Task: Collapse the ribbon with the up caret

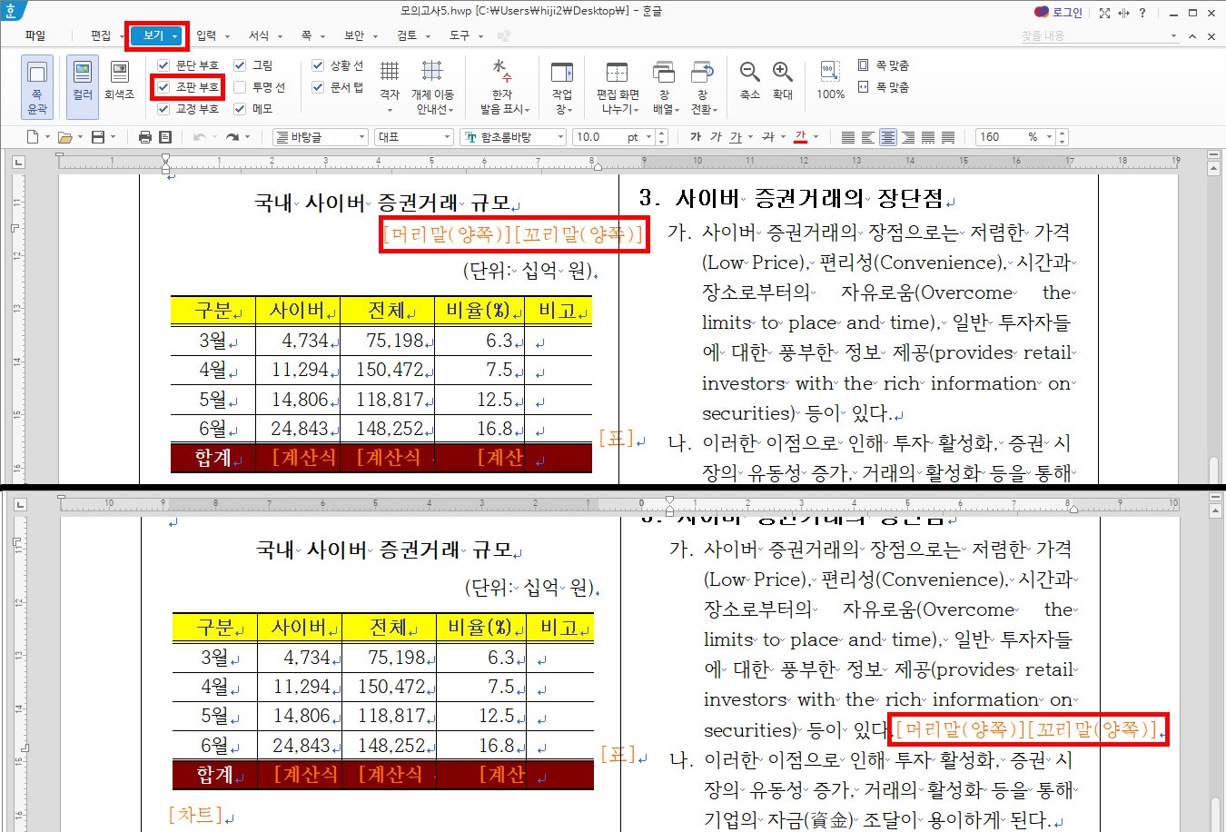Action: pyautogui.click(x=1192, y=36)
